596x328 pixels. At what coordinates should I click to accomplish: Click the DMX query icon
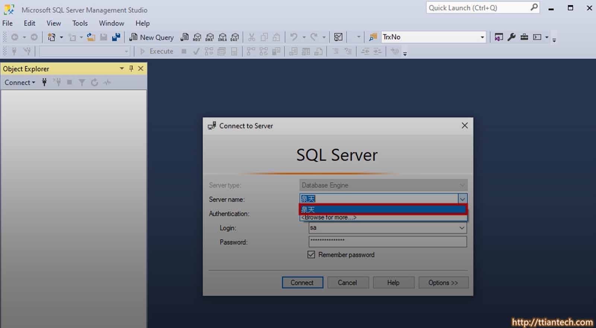(x=210, y=37)
